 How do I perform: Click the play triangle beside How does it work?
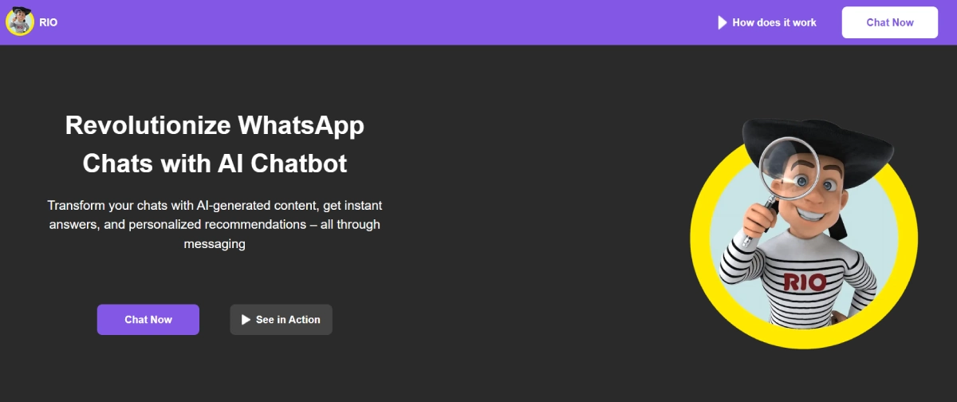tap(723, 22)
